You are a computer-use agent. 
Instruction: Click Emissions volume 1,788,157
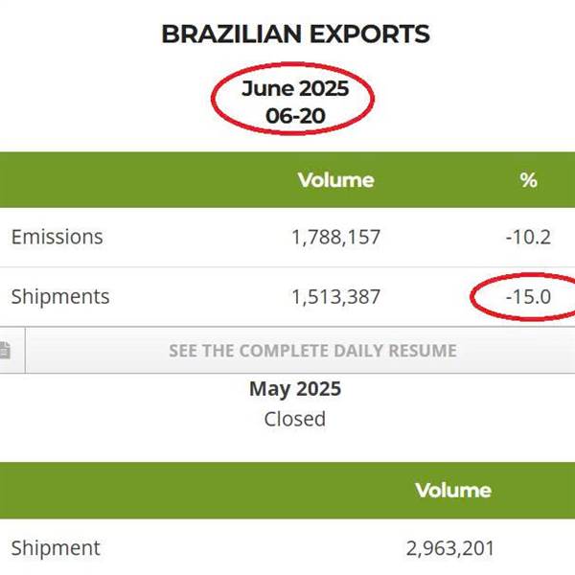(336, 238)
